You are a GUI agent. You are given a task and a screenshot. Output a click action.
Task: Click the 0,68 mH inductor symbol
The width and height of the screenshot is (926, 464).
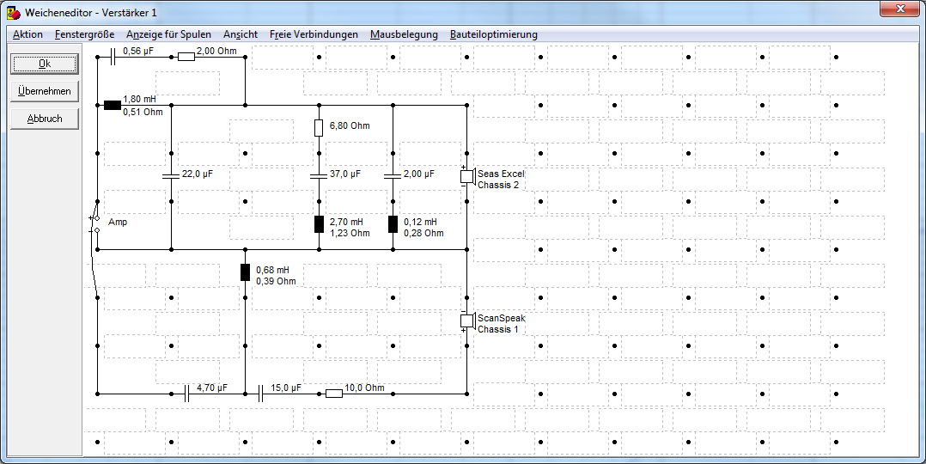coord(245,273)
